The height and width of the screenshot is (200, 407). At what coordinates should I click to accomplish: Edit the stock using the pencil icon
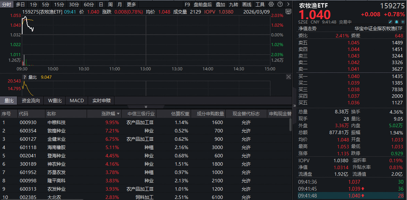390,22
